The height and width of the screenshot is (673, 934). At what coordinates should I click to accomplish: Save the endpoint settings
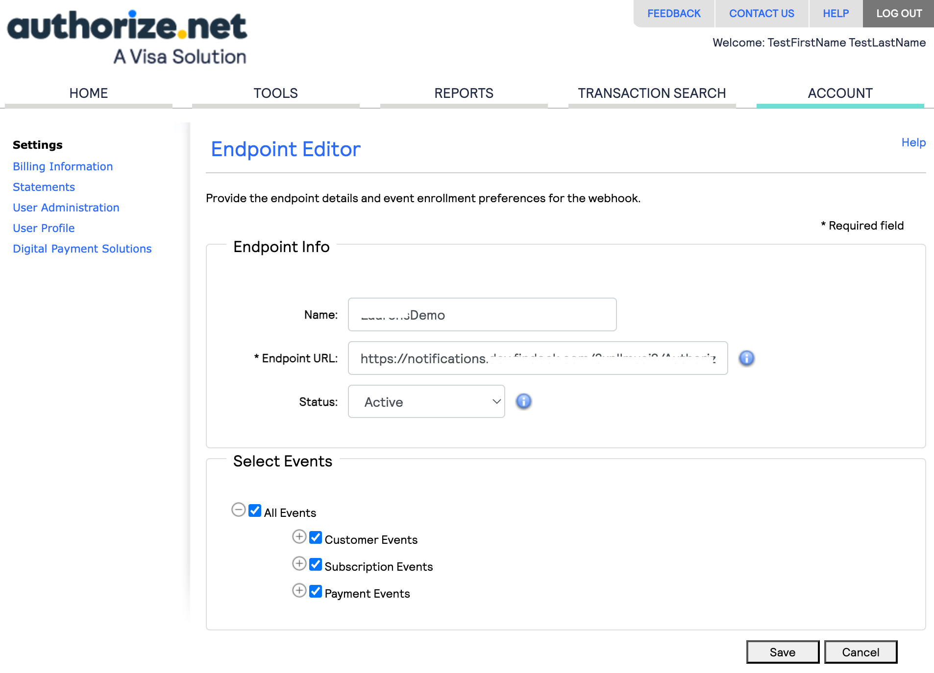click(x=783, y=652)
